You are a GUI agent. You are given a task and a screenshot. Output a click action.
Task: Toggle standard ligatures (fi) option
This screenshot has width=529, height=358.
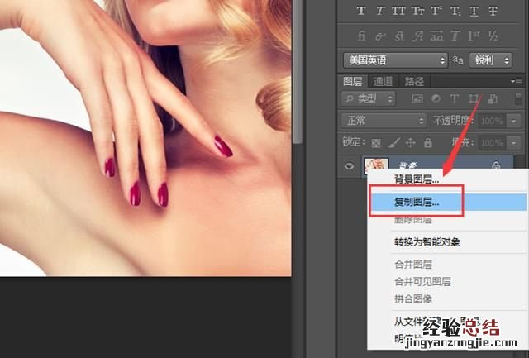(x=361, y=36)
